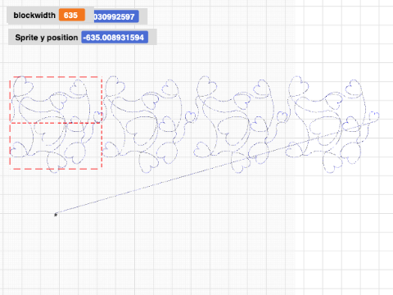Click the rightmost small heart where the line ends
Viewport: 393px width, 295px height.
tap(374, 116)
